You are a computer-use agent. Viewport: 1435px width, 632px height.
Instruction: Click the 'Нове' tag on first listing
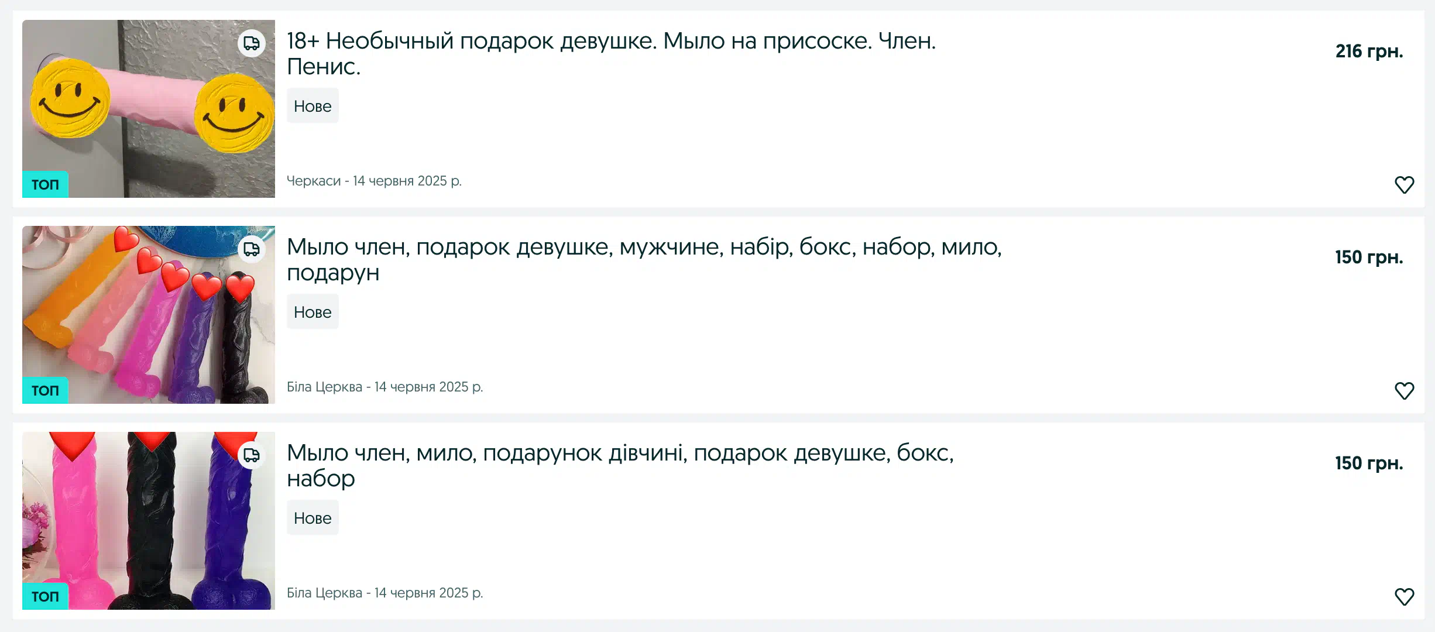313,106
